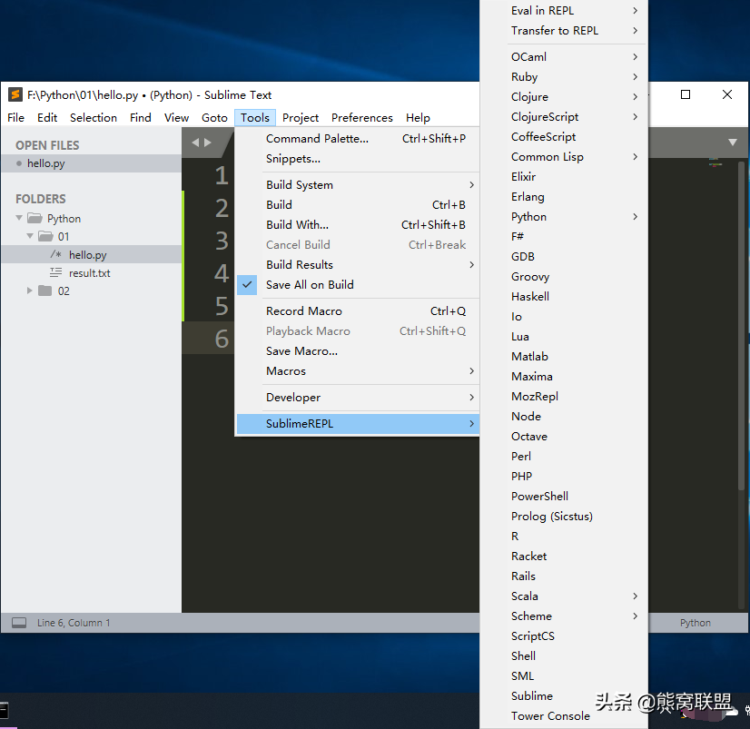Collapse the Python folder tree arrow
This screenshot has height=729, width=750.
point(19,218)
